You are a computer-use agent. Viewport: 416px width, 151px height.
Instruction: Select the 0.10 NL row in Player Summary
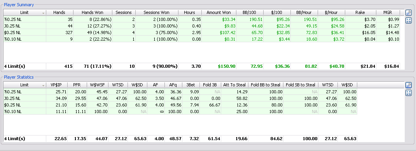pyautogui.click(x=201, y=39)
